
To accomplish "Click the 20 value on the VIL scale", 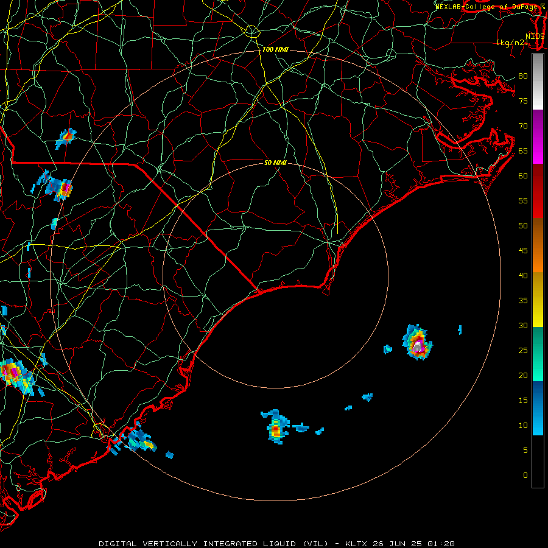I will tap(523, 375).
